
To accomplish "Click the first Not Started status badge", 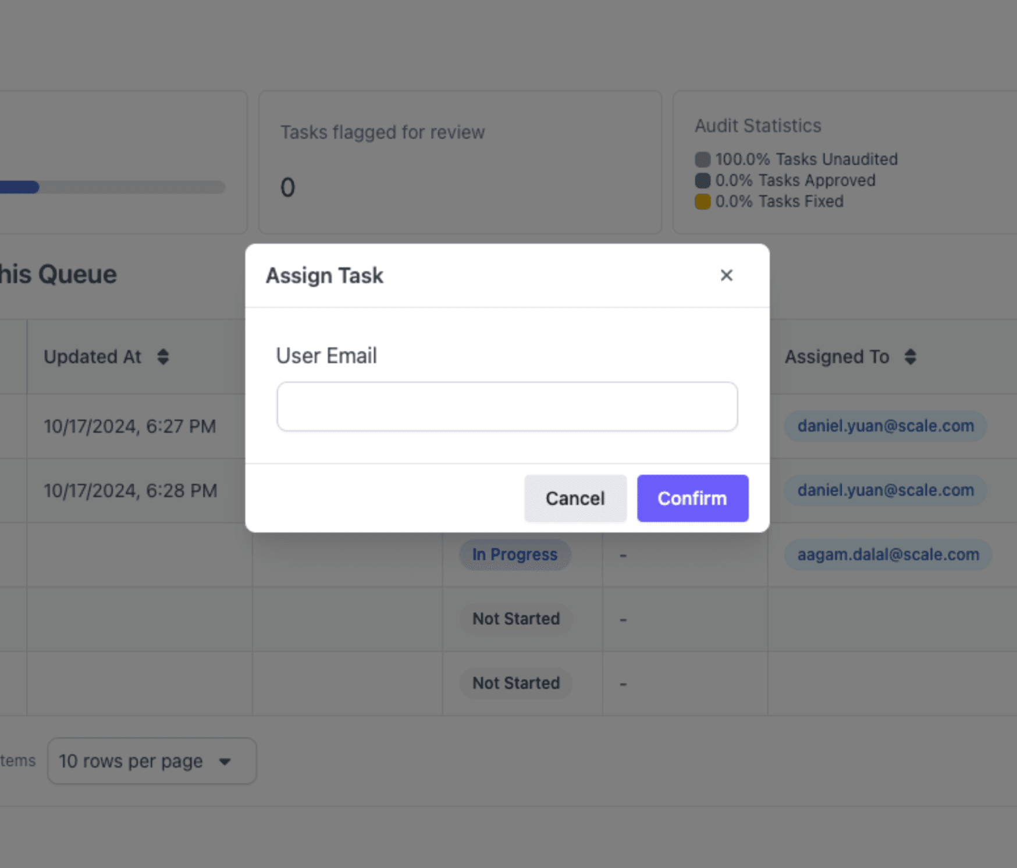I will [x=516, y=618].
